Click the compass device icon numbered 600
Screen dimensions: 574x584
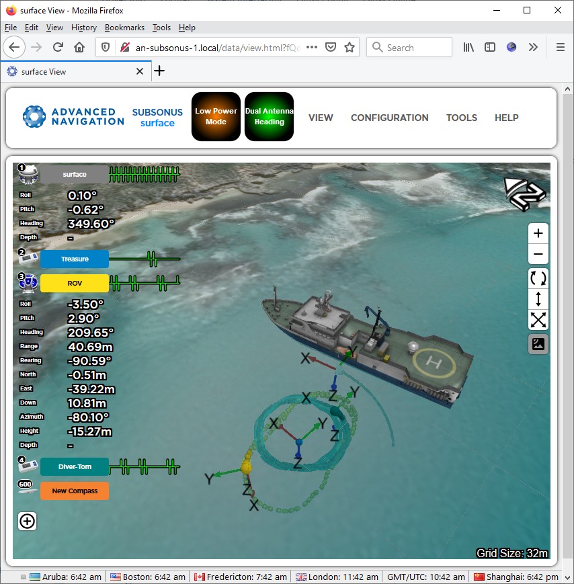coord(27,487)
